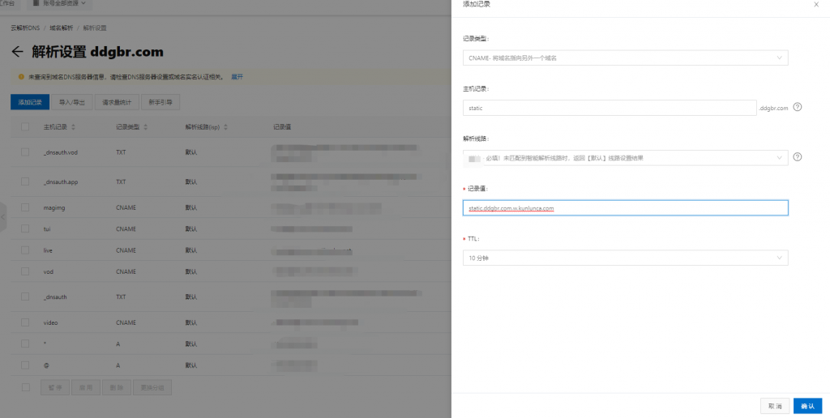Check the @ row checkbox
This screenshot has height=418, width=830.
[25, 365]
